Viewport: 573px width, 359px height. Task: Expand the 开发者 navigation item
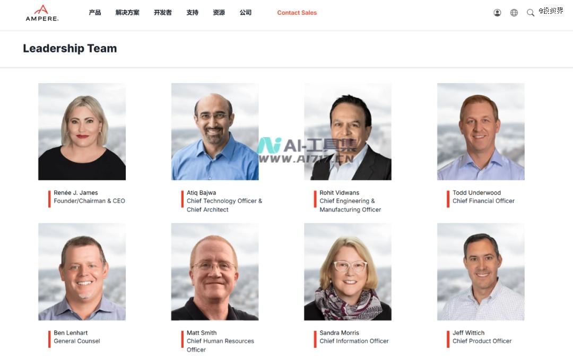tap(163, 12)
